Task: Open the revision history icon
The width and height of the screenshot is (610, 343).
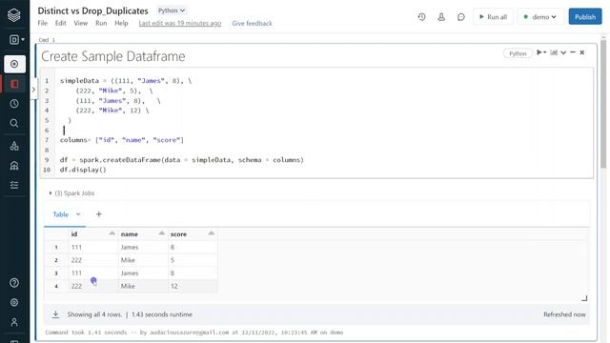Action: (421, 17)
